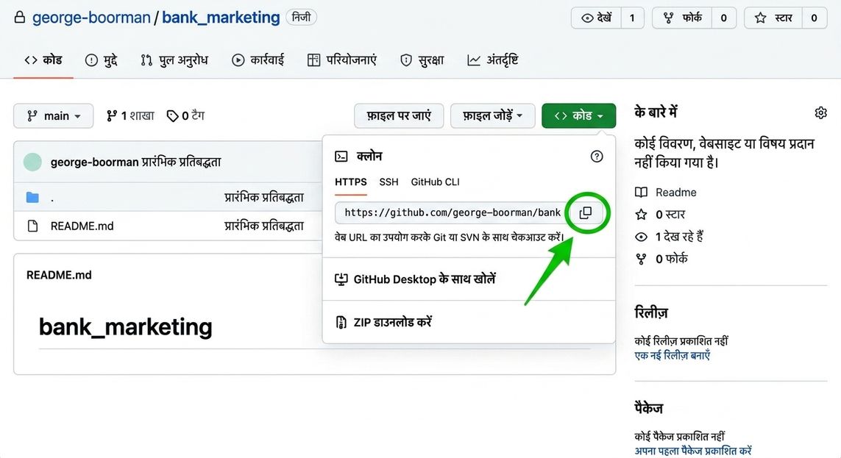Open the कार्रवाई actions tab
Viewport: 841px width, 458px height.
pyautogui.click(x=258, y=60)
